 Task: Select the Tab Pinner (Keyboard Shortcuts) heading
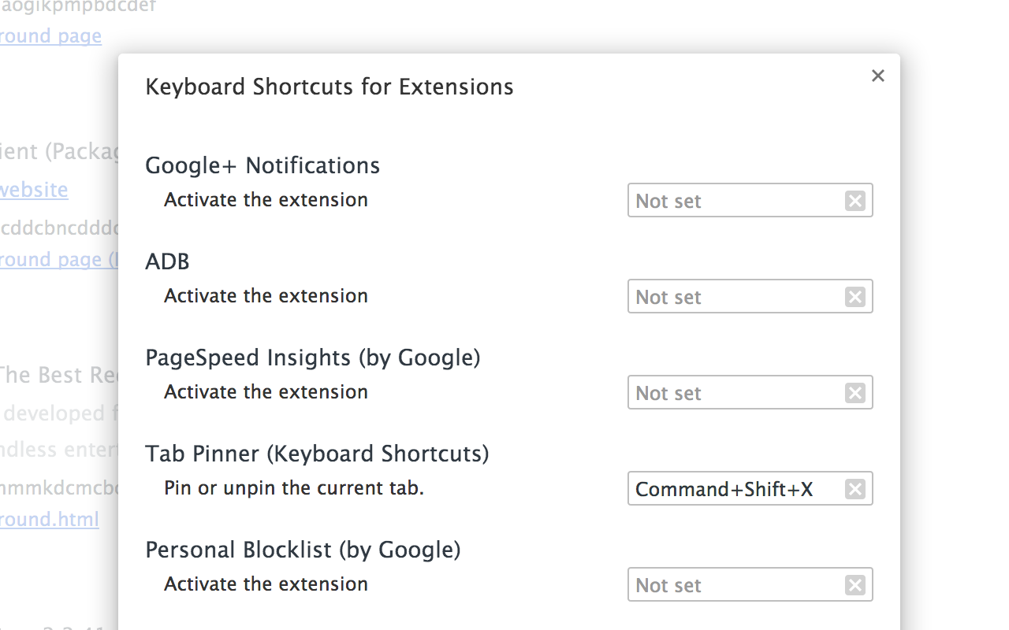(x=317, y=453)
